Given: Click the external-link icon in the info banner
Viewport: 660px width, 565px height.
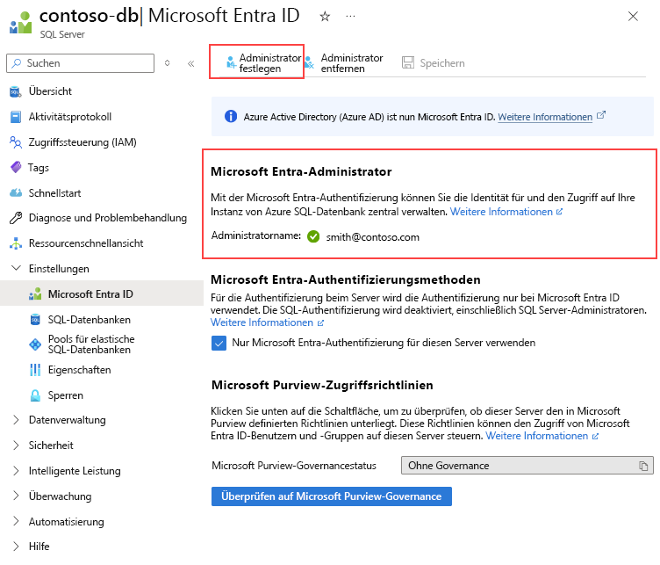Looking at the screenshot, I should point(601,114).
